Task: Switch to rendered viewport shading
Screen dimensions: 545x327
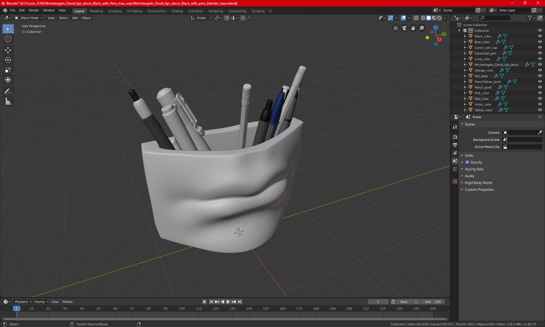Action: click(439, 18)
